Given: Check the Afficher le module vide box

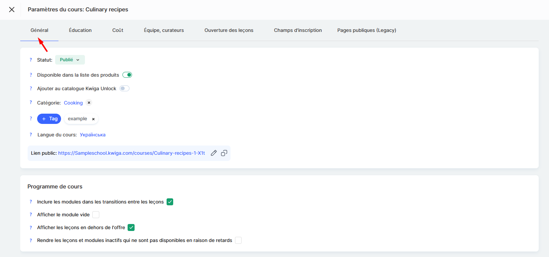Looking at the screenshot, I should pos(96,215).
